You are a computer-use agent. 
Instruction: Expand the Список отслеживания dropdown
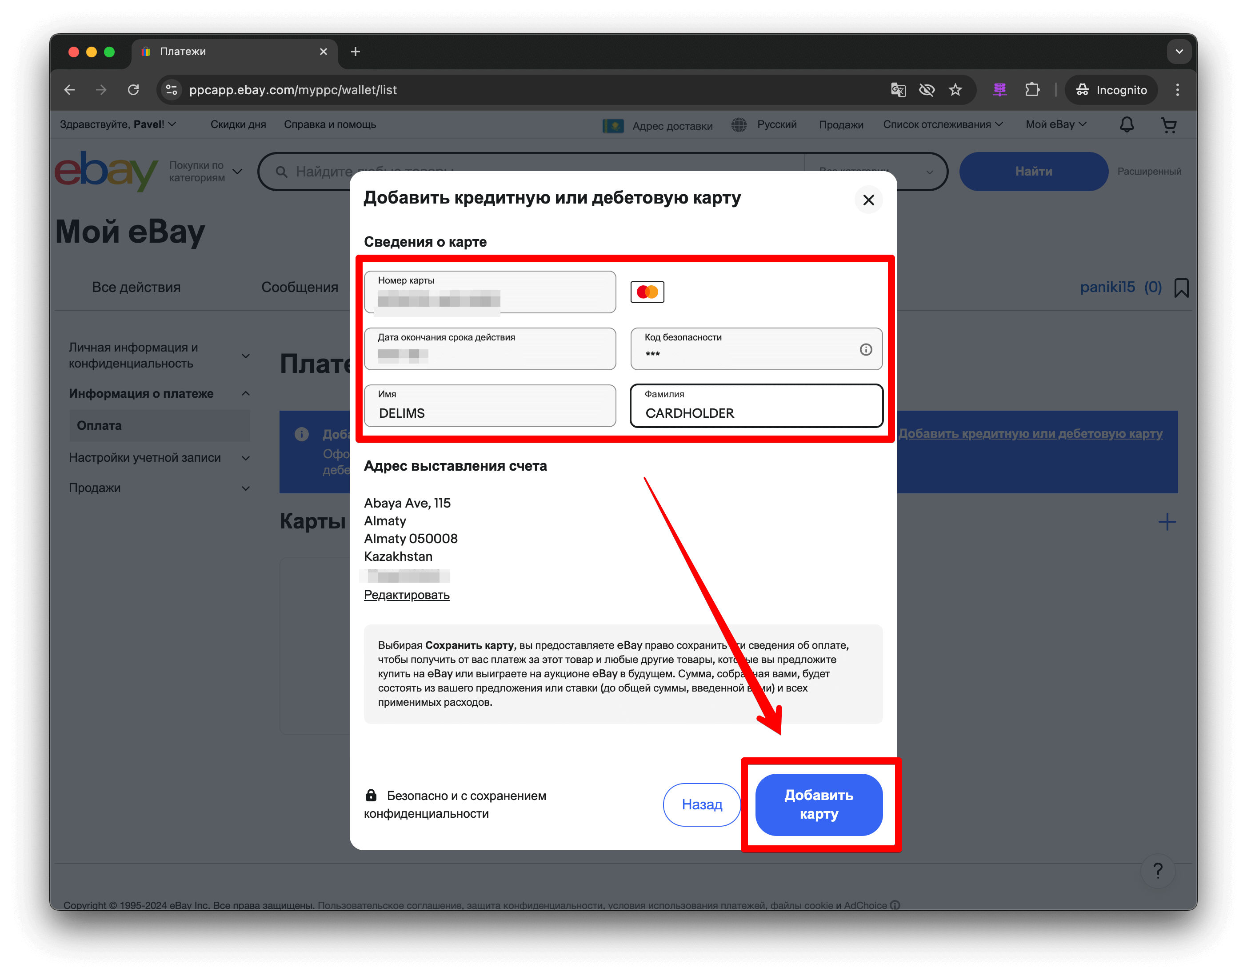942,124
